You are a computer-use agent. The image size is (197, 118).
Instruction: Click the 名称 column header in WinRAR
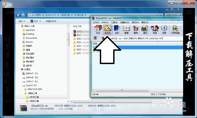(95, 44)
